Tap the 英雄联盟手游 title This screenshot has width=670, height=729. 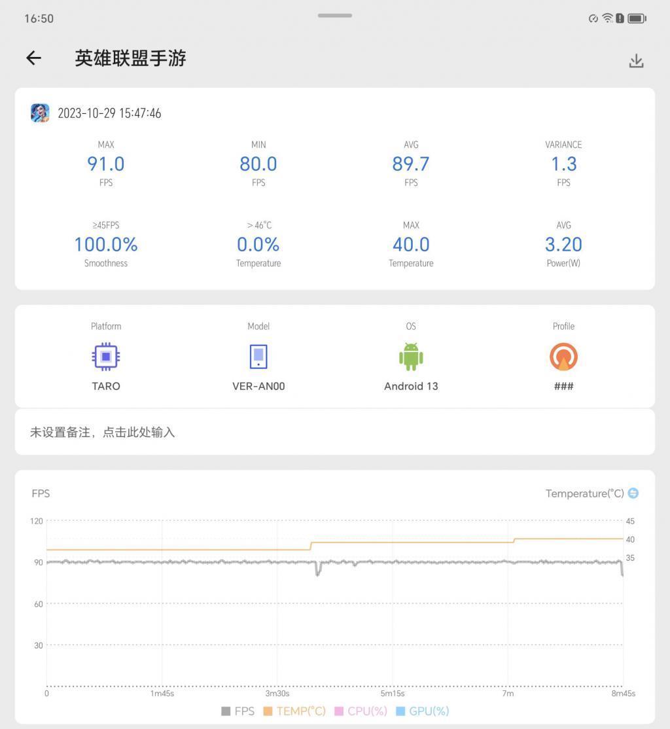131,58
